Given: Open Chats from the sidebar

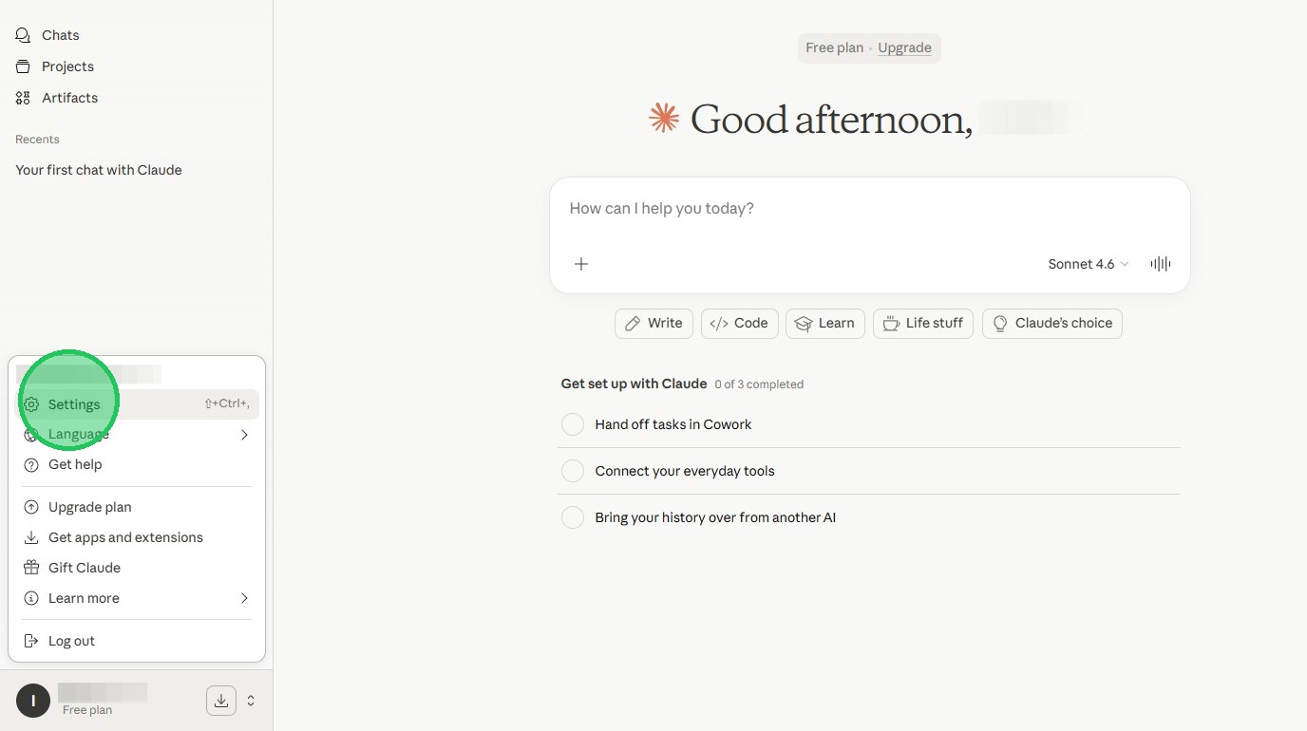Looking at the screenshot, I should pyautogui.click(x=60, y=35).
